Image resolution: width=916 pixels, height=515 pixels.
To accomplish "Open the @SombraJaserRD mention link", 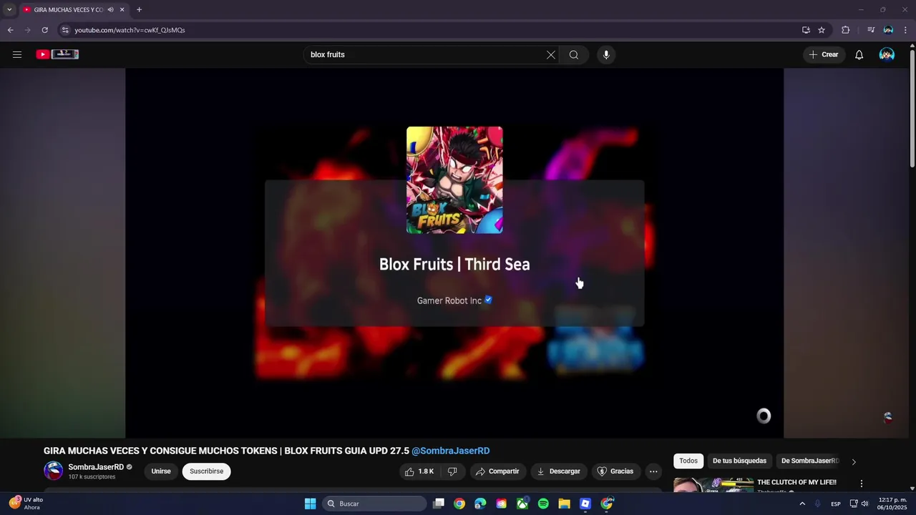I will (x=451, y=451).
